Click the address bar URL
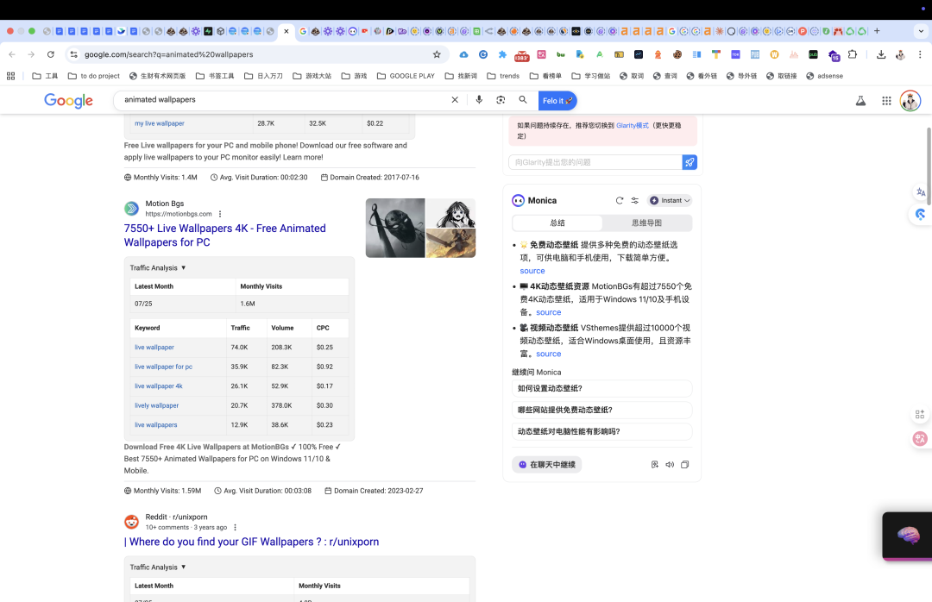 pyautogui.click(x=169, y=54)
